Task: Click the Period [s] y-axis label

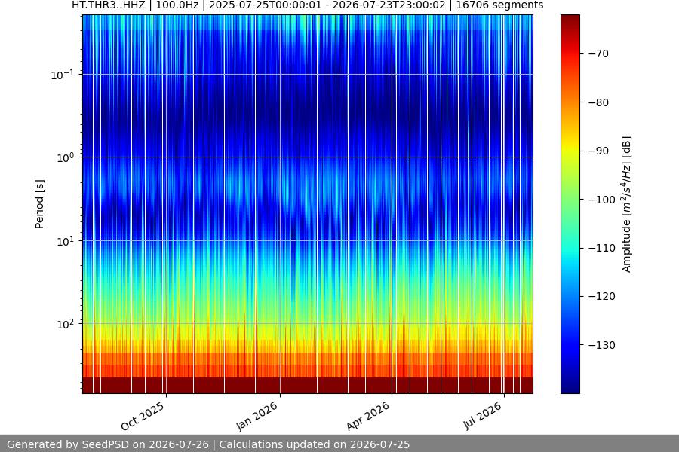Action: point(39,204)
